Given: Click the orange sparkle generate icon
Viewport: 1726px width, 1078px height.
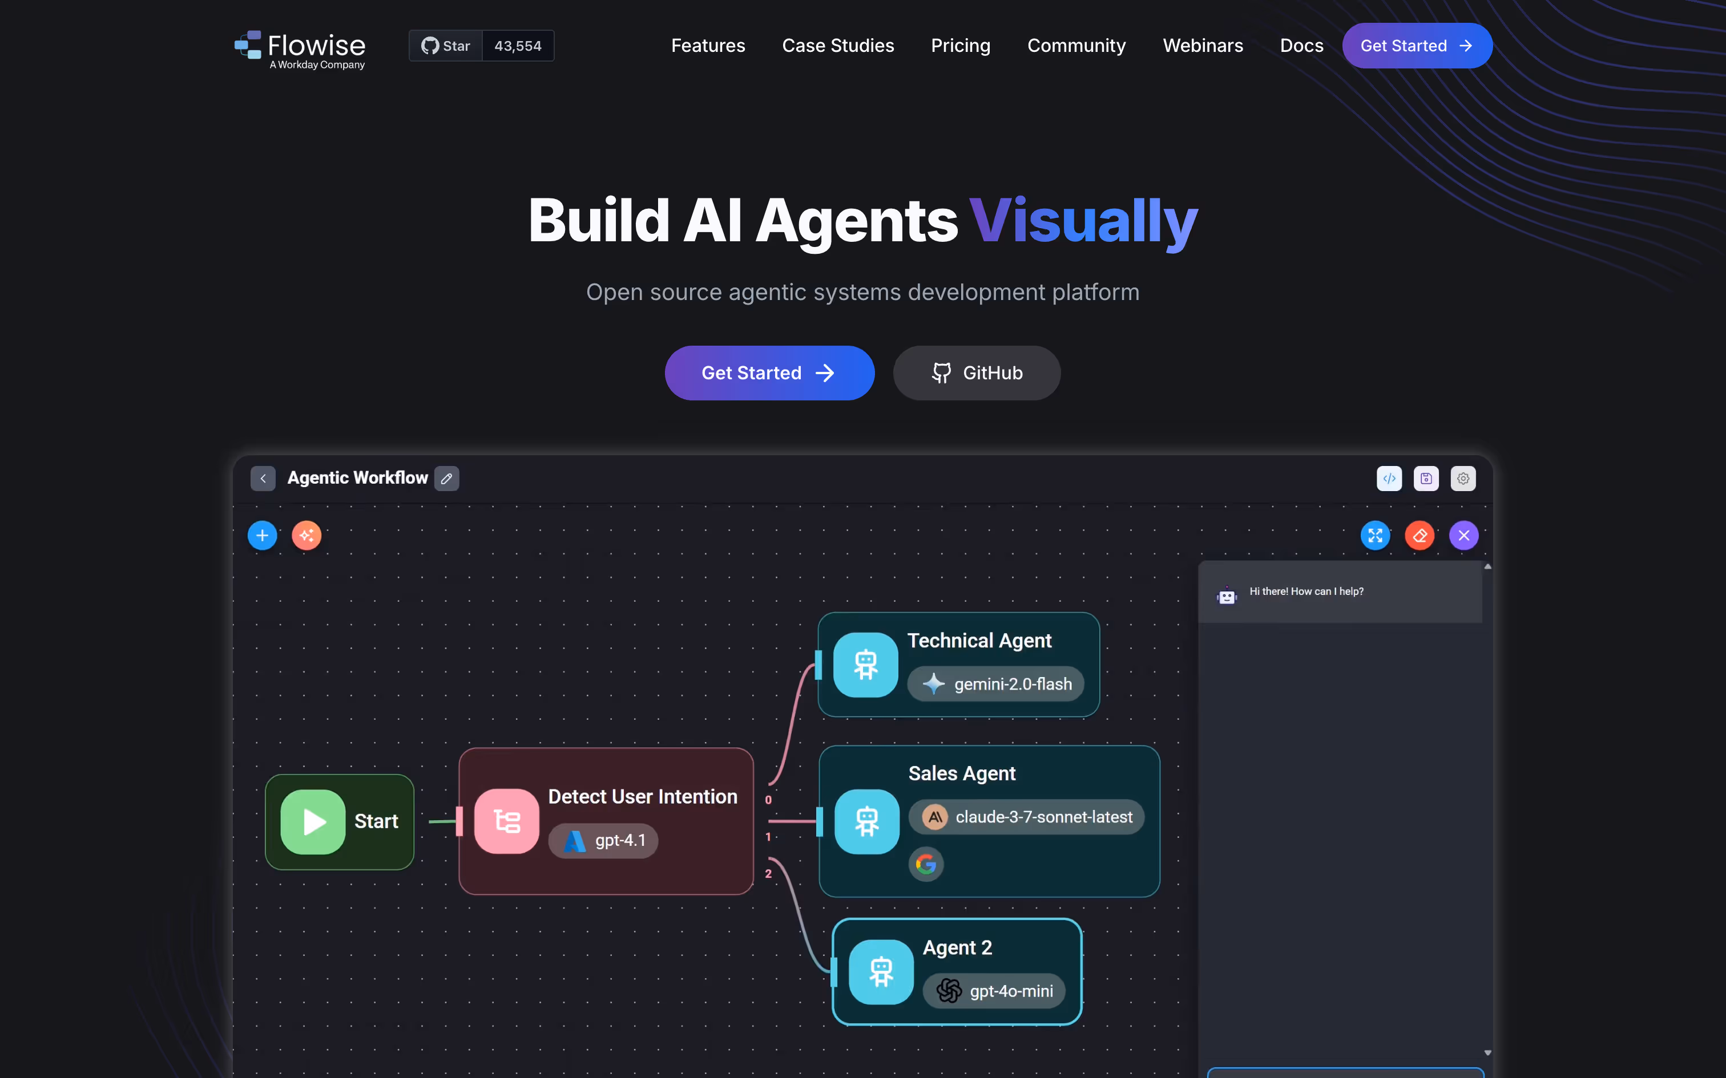Looking at the screenshot, I should 307,536.
